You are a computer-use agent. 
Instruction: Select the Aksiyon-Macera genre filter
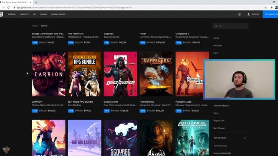pyautogui.click(x=221, y=106)
